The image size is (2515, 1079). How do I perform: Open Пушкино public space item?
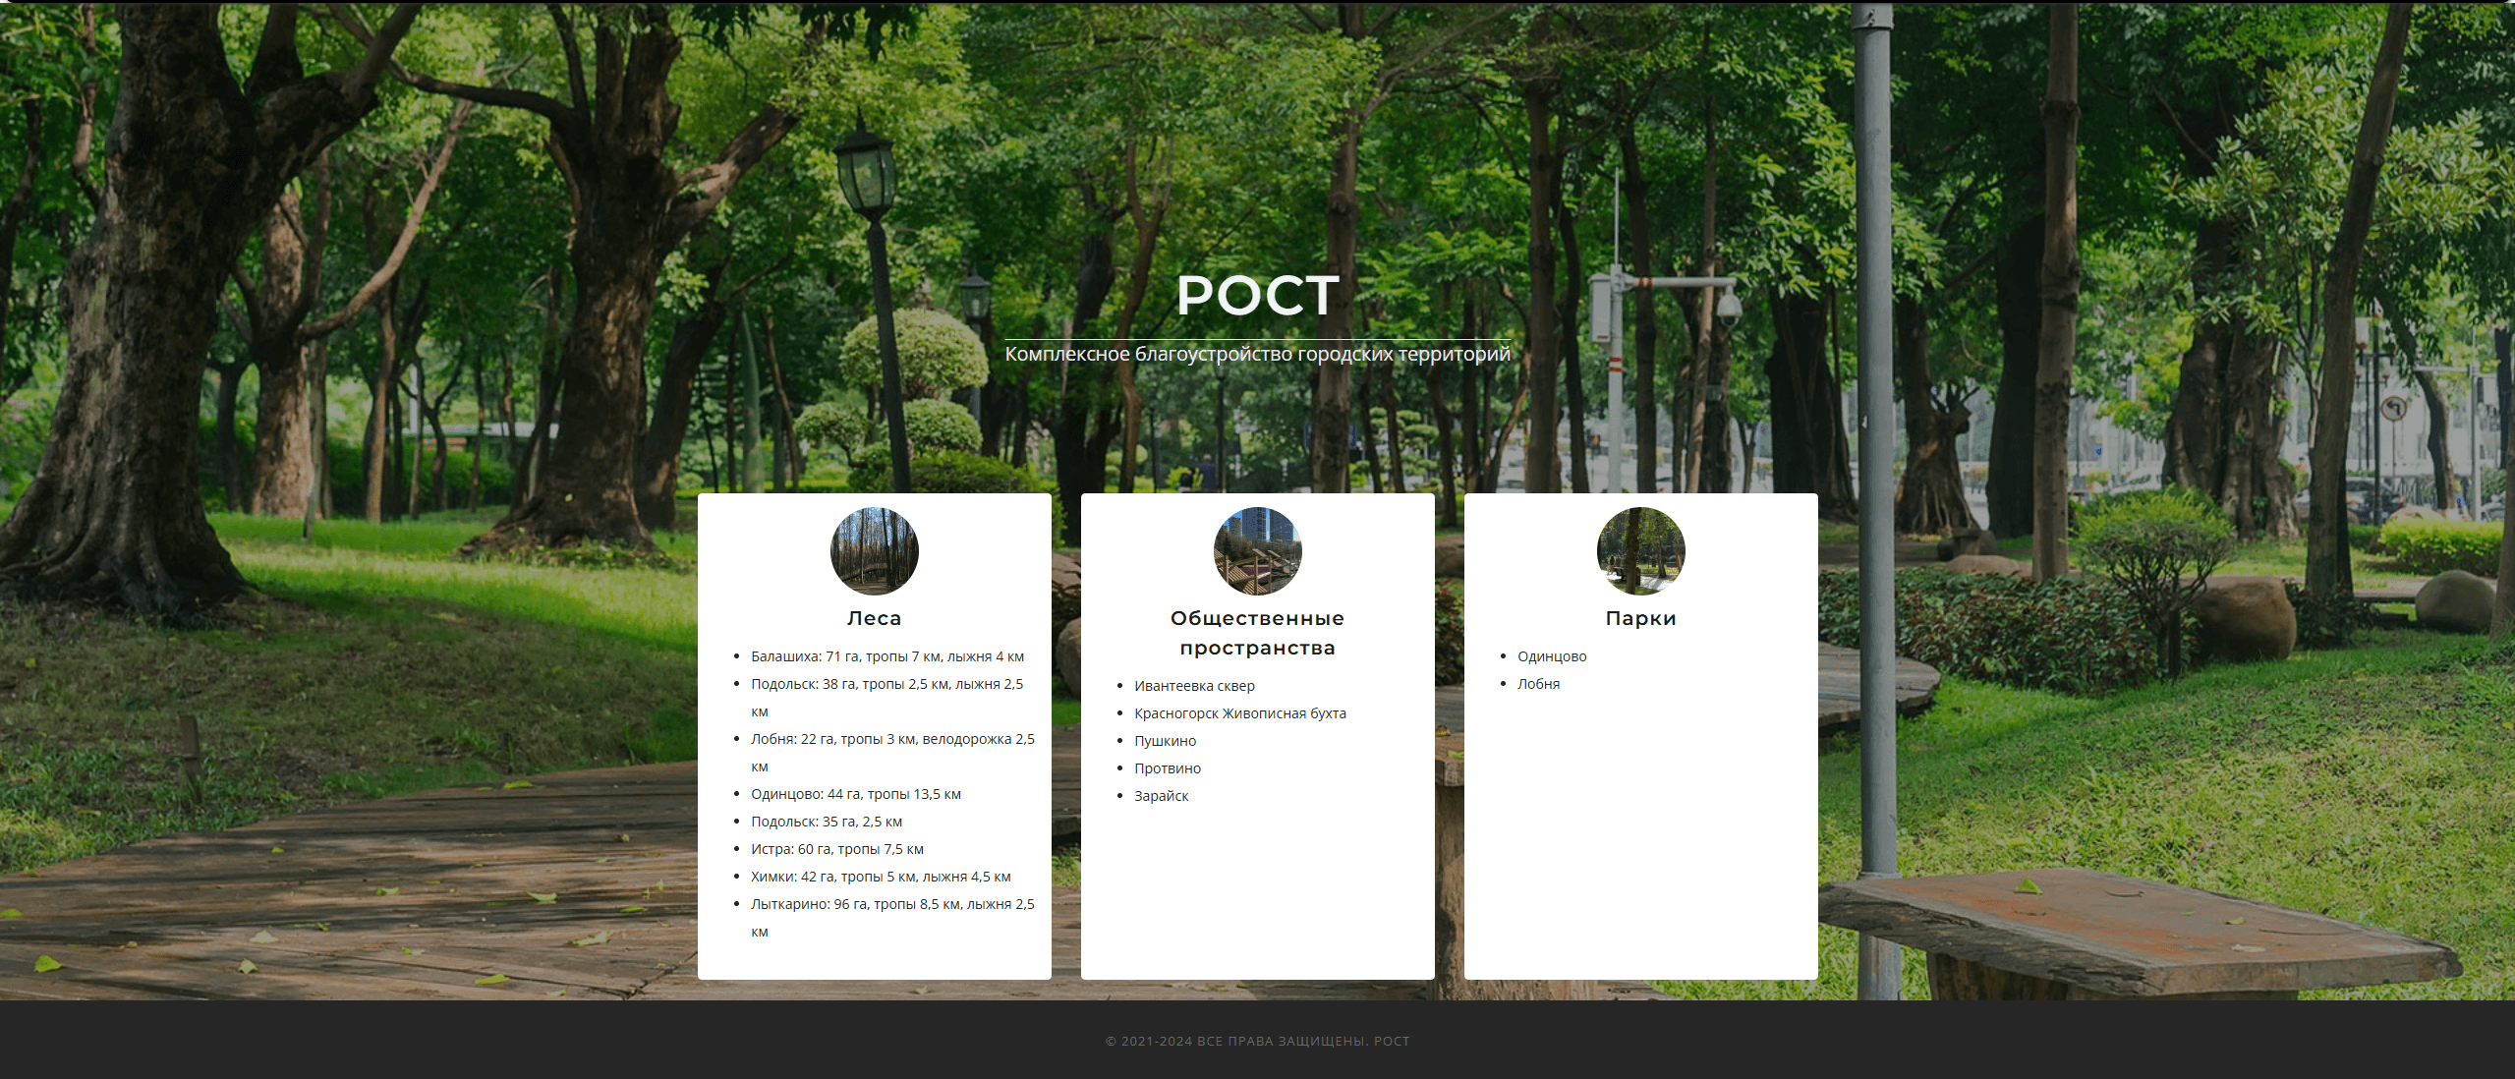click(1165, 741)
